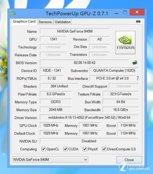Click the TechPowerUp GPU-Z 0.7.1 title
Viewport: 153px width, 174px height.
pos(77,14)
